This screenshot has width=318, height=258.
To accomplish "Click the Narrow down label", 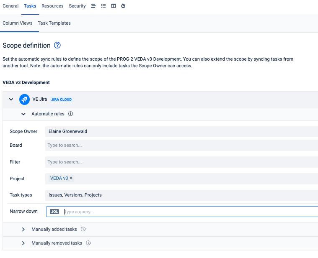I will pyautogui.click(x=24, y=211).
